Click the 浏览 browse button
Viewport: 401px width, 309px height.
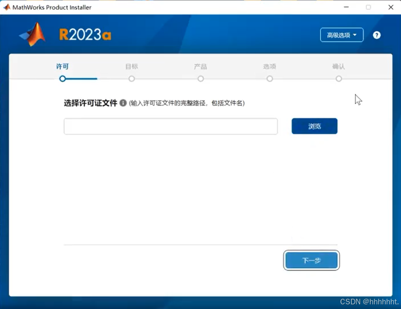click(314, 126)
